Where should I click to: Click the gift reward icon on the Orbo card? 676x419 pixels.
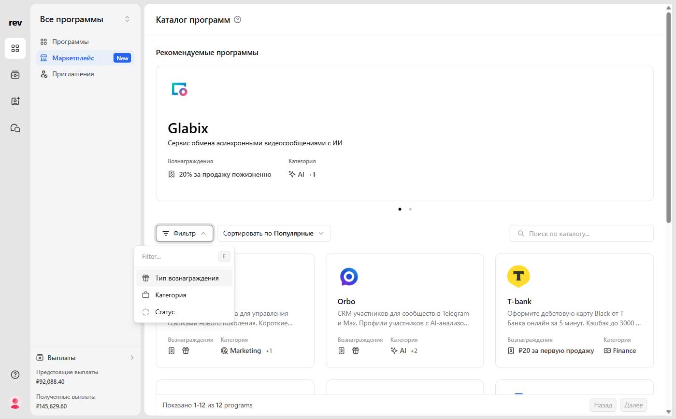(356, 350)
